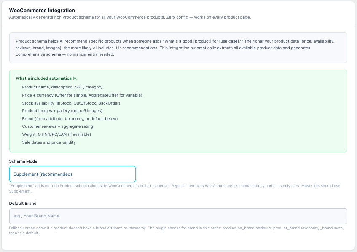The image size is (357, 252).
Task: Click the WooCommerce Integration heading
Action: [x=42, y=10]
